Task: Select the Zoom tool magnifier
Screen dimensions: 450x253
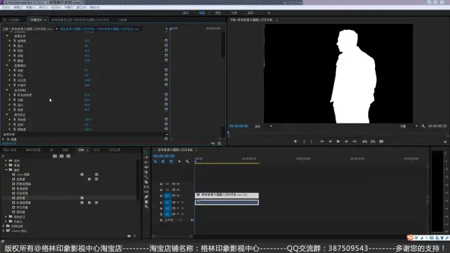Action: coord(146,207)
